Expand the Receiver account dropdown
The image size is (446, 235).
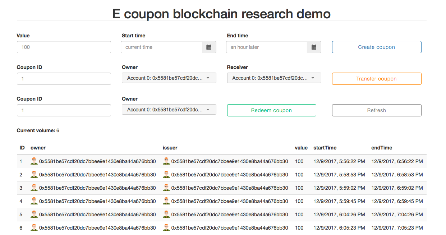pos(274,78)
